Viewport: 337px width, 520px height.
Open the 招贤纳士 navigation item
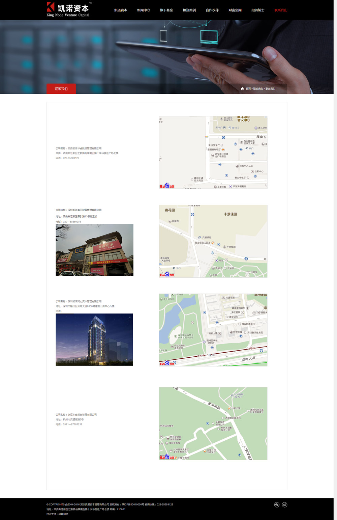pos(258,10)
